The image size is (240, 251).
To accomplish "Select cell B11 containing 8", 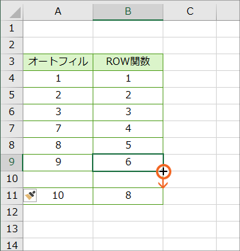I will pos(128,196).
